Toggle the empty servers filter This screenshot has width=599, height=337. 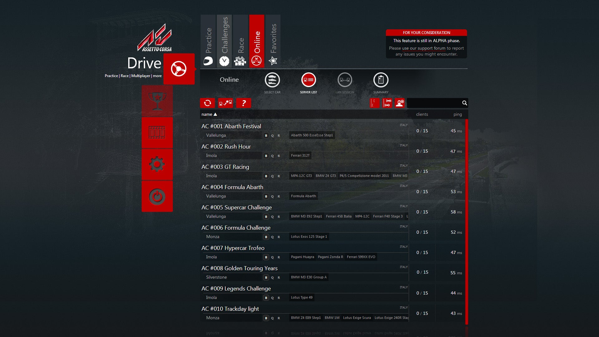point(374,103)
